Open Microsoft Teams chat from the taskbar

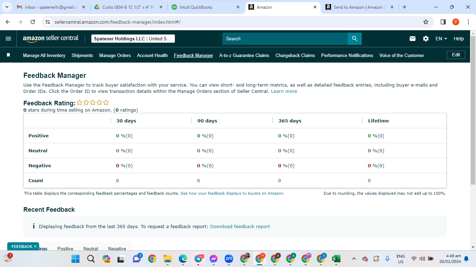(137, 259)
